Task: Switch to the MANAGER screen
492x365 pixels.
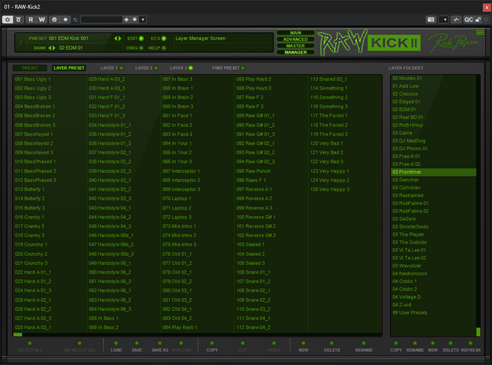Action: [296, 52]
